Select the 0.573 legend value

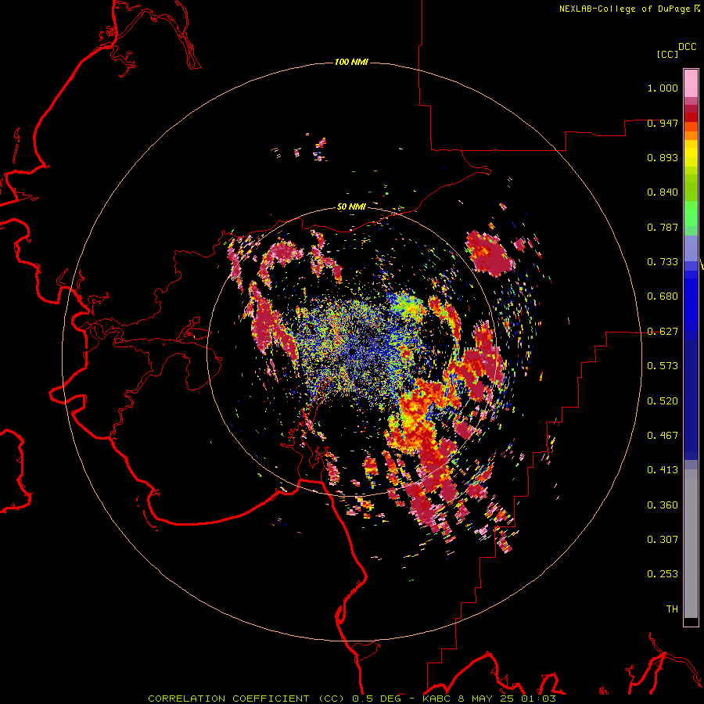point(663,366)
